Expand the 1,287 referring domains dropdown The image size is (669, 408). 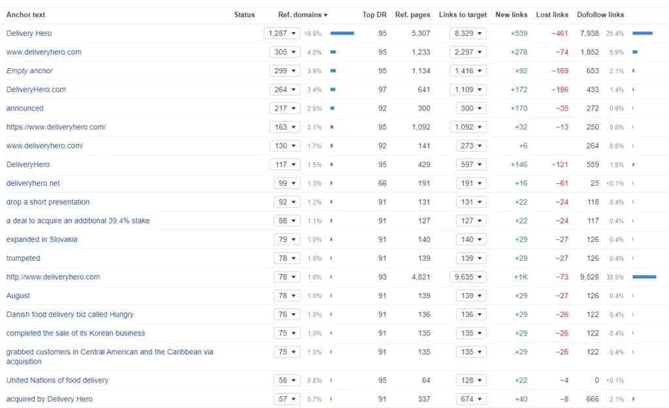(x=282, y=33)
